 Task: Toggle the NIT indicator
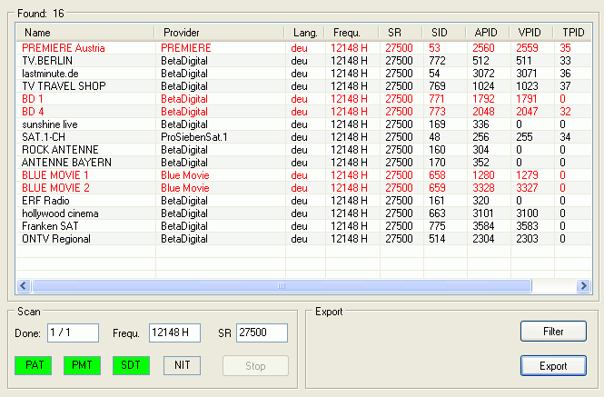coord(182,365)
